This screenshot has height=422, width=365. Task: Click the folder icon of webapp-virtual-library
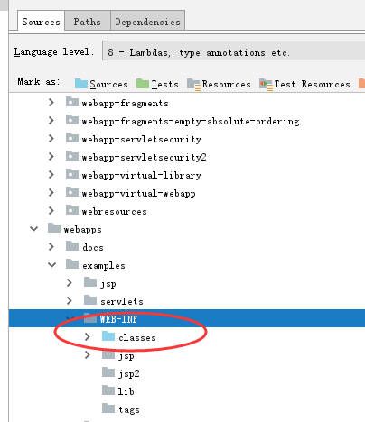point(72,174)
